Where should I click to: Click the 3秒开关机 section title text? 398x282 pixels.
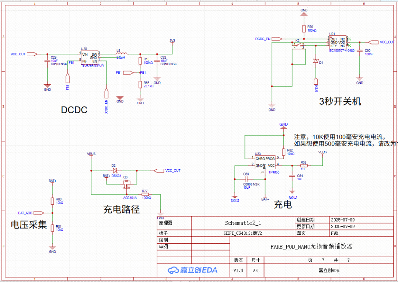[x=340, y=101]
